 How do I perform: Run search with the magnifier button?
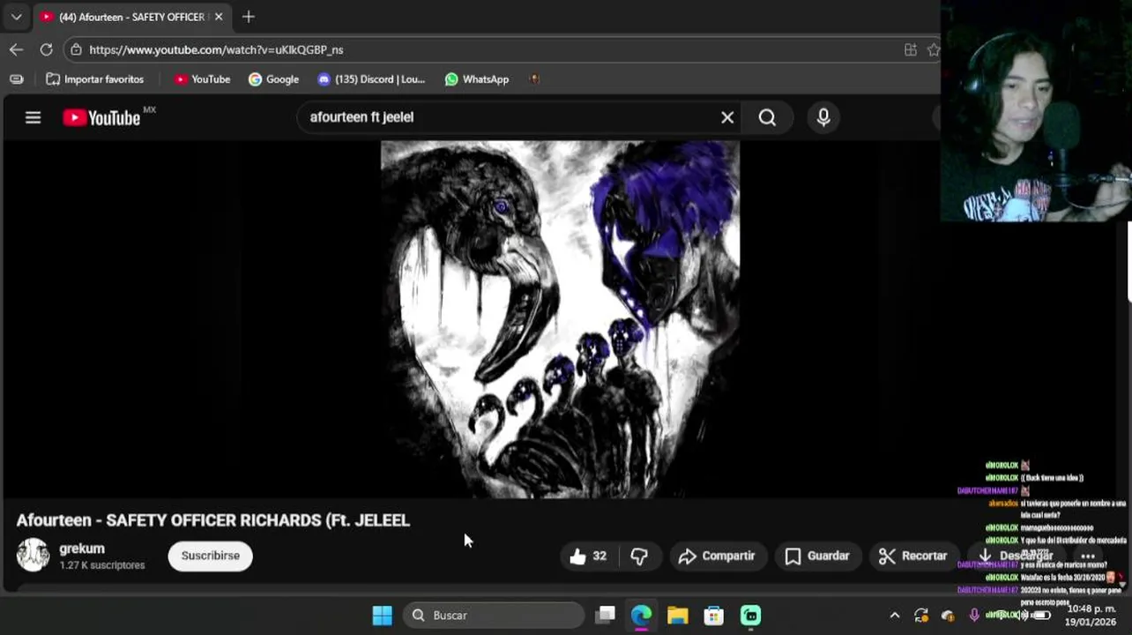[767, 117]
